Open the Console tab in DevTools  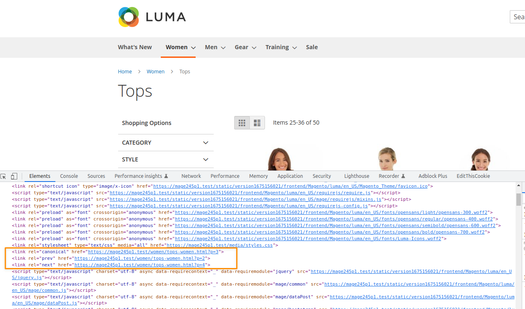pyautogui.click(x=69, y=176)
